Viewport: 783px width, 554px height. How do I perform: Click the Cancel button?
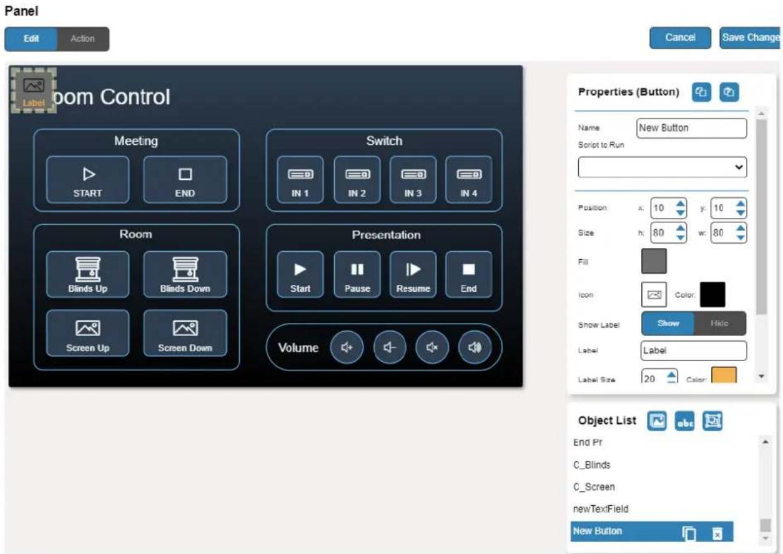coord(680,37)
